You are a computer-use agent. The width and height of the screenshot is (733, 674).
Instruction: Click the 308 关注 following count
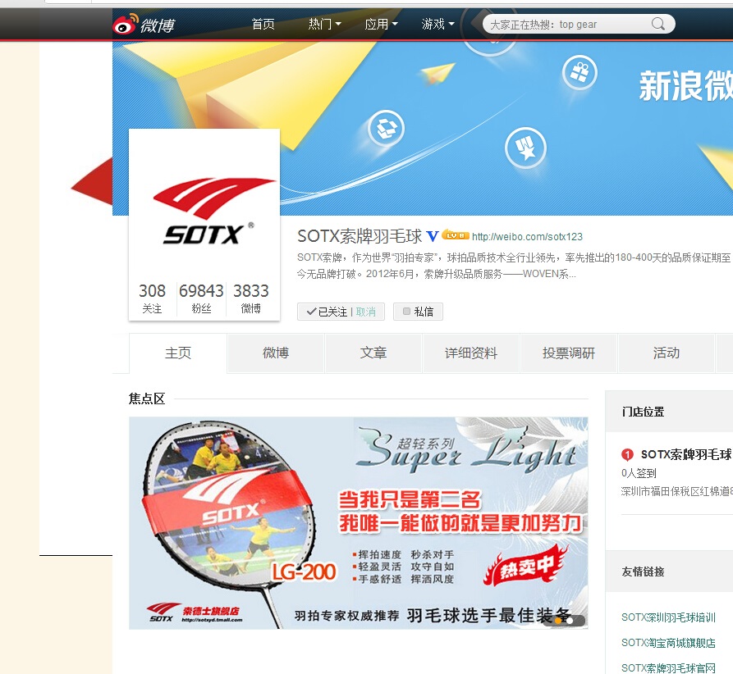153,298
